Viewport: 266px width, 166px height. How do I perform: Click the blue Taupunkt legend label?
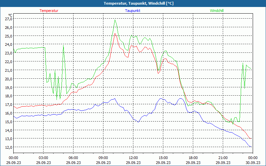pyautogui.click(x=133, y=11)
